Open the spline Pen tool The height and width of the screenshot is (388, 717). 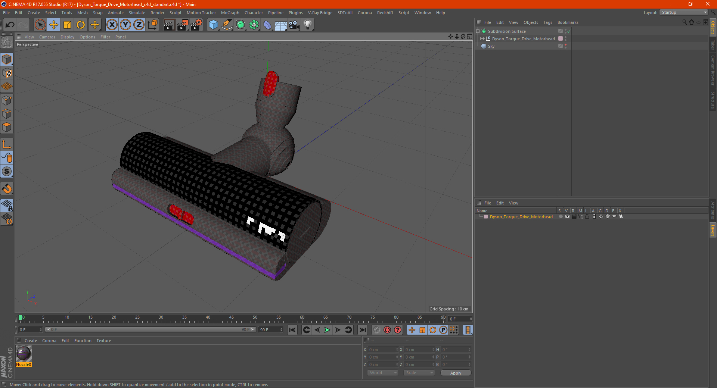click(x=227, y=25)
